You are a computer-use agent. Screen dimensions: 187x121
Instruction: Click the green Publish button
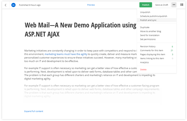(146, 5)
